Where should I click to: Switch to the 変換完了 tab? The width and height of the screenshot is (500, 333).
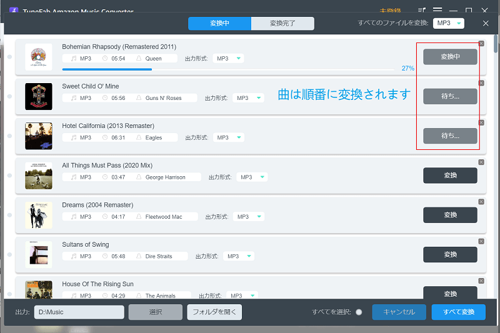click(282, 23)
